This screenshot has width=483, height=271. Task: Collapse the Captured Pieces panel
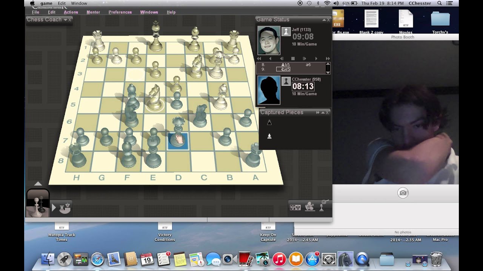(323, 113)
